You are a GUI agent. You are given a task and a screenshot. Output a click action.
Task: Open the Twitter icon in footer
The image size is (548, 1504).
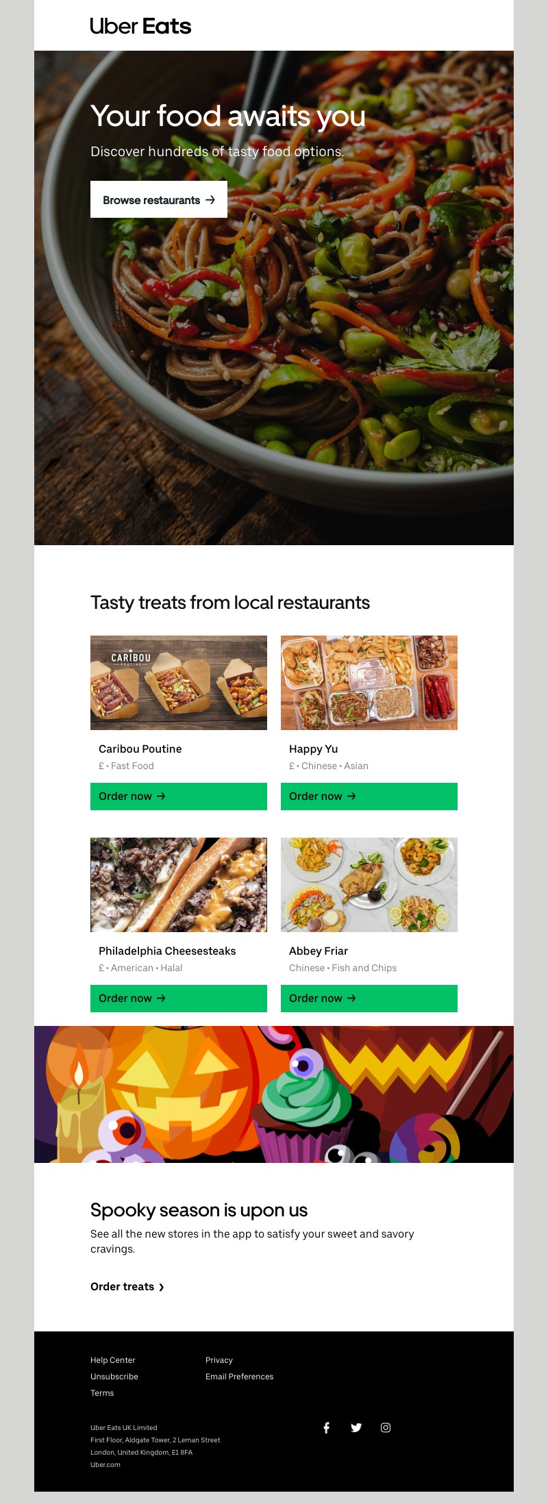point(356,1427)
